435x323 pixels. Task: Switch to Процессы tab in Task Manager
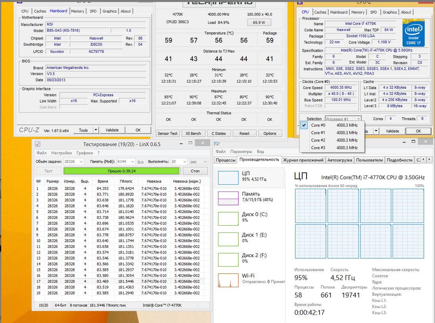click(226, 160)
